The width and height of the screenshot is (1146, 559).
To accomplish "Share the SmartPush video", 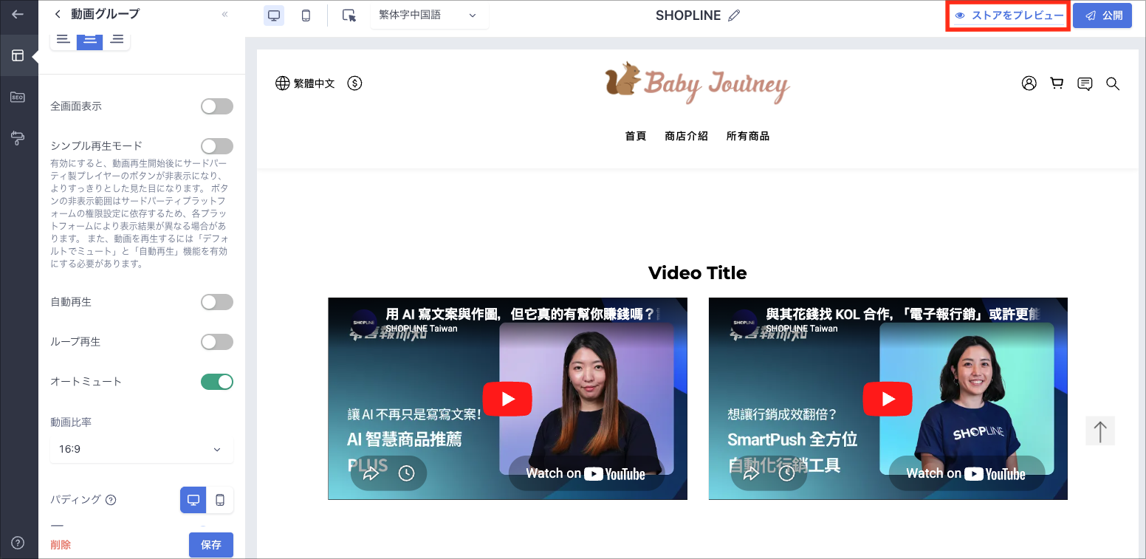I will click(751, 473).
